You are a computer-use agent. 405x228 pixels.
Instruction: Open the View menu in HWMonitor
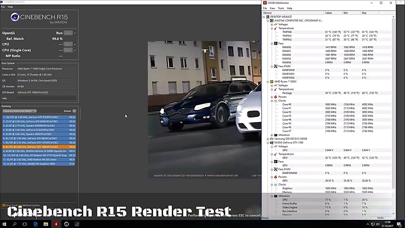272,8
